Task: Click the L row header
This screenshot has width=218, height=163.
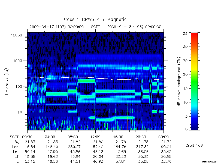Action: point(17,161)
